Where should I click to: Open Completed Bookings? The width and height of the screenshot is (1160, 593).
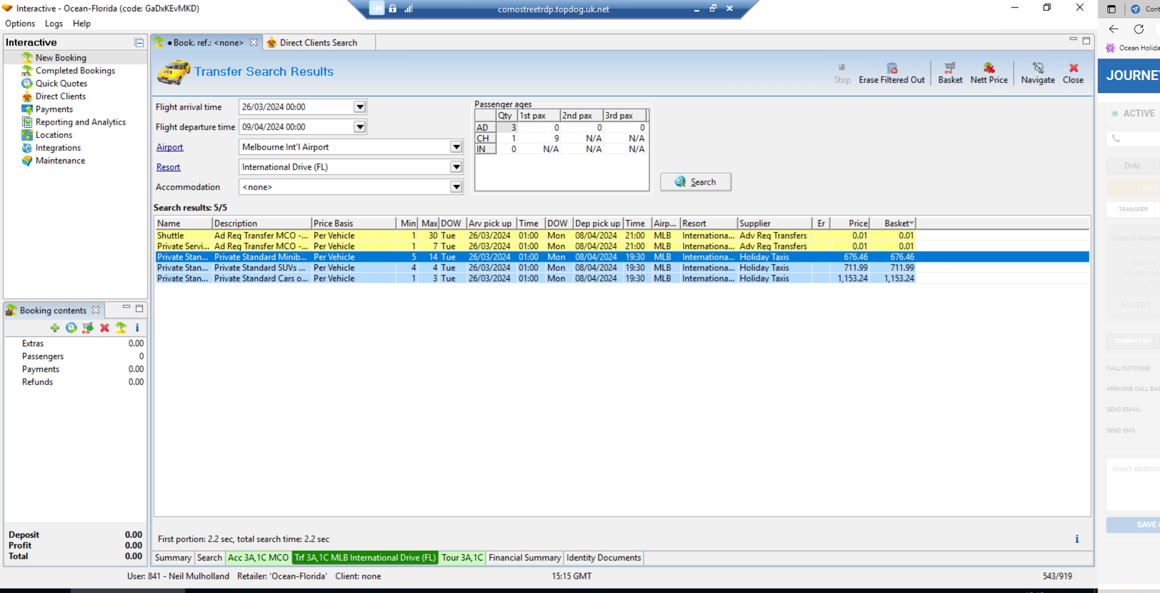[x=75, y=70]
